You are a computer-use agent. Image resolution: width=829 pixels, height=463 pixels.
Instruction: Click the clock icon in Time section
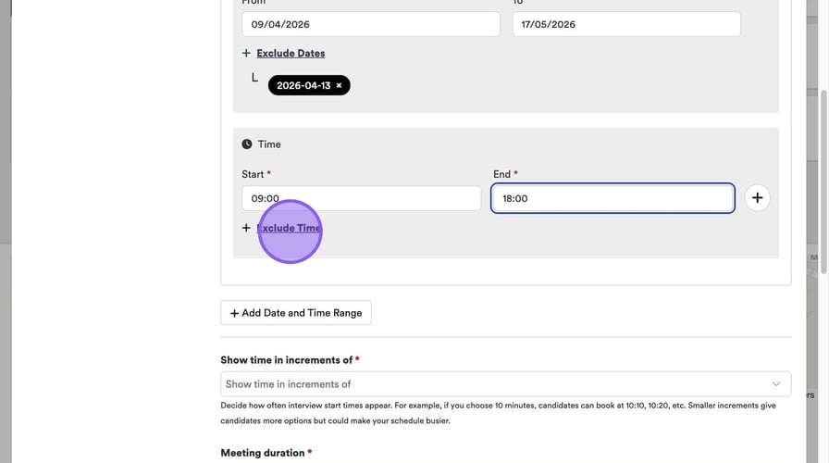point(247,144)
